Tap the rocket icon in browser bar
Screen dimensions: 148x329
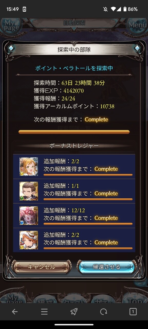[74, 312]
